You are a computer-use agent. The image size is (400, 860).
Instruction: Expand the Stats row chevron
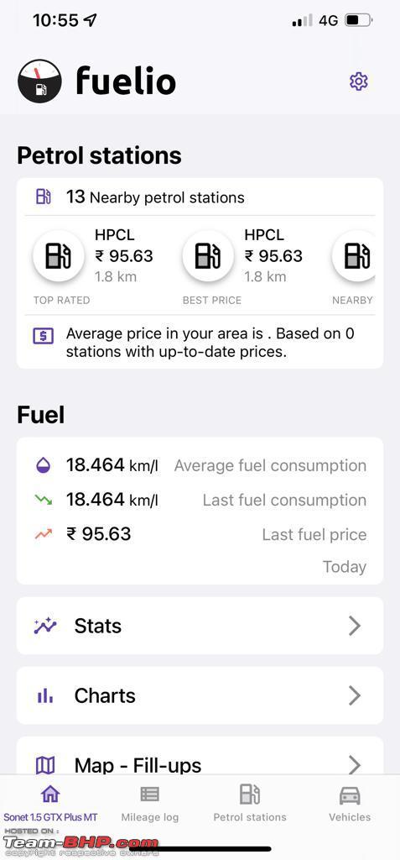pos(355,626)
